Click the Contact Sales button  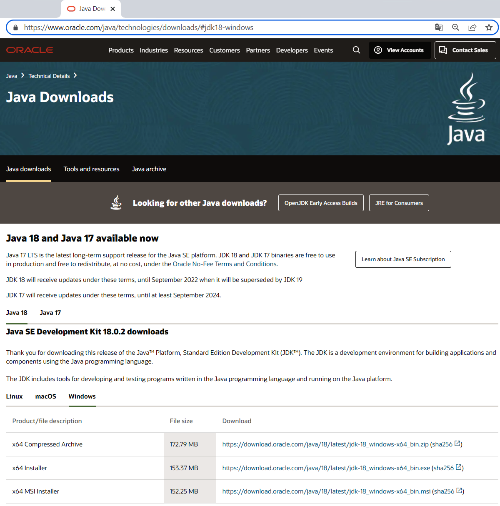click(x=465, y=50)
